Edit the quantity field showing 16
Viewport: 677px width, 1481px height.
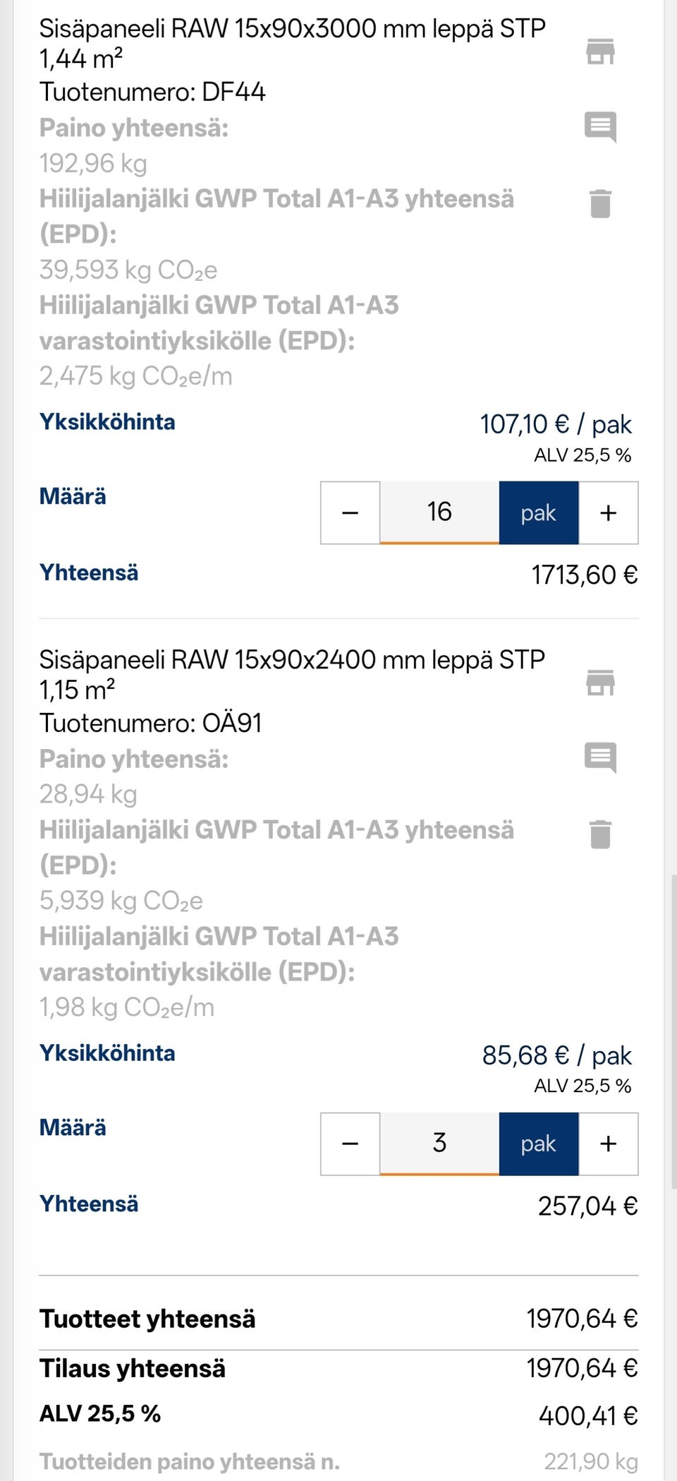(x=439, y=513)
